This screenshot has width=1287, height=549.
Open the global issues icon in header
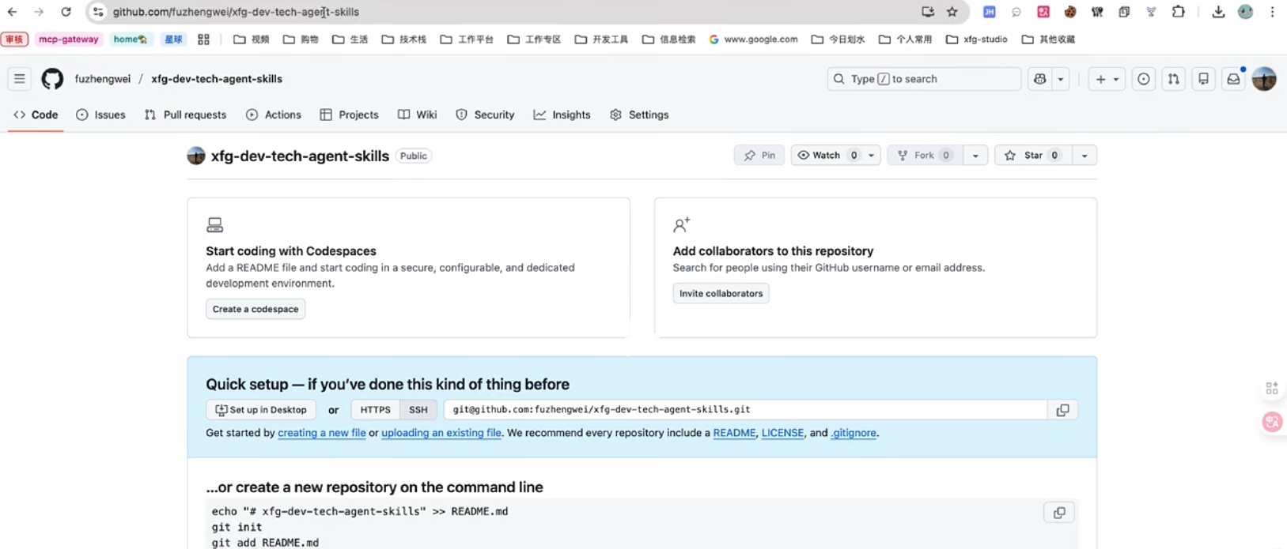click(1144, 79)
